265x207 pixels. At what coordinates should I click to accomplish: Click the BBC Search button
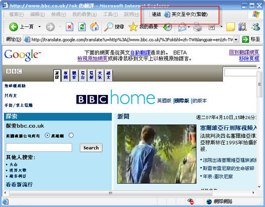[x=91, y=148]
